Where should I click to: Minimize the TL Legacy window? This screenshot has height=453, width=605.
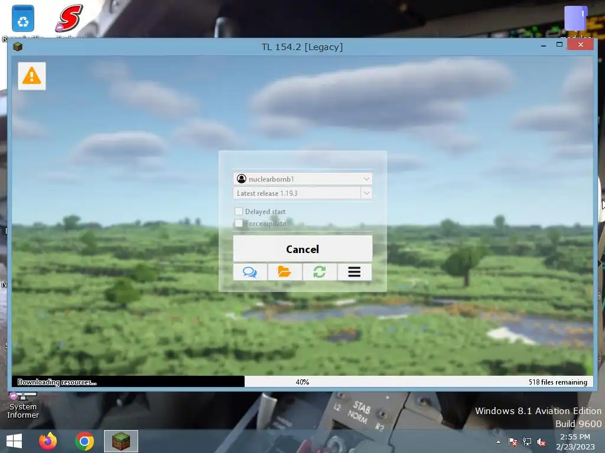(544, 45)
